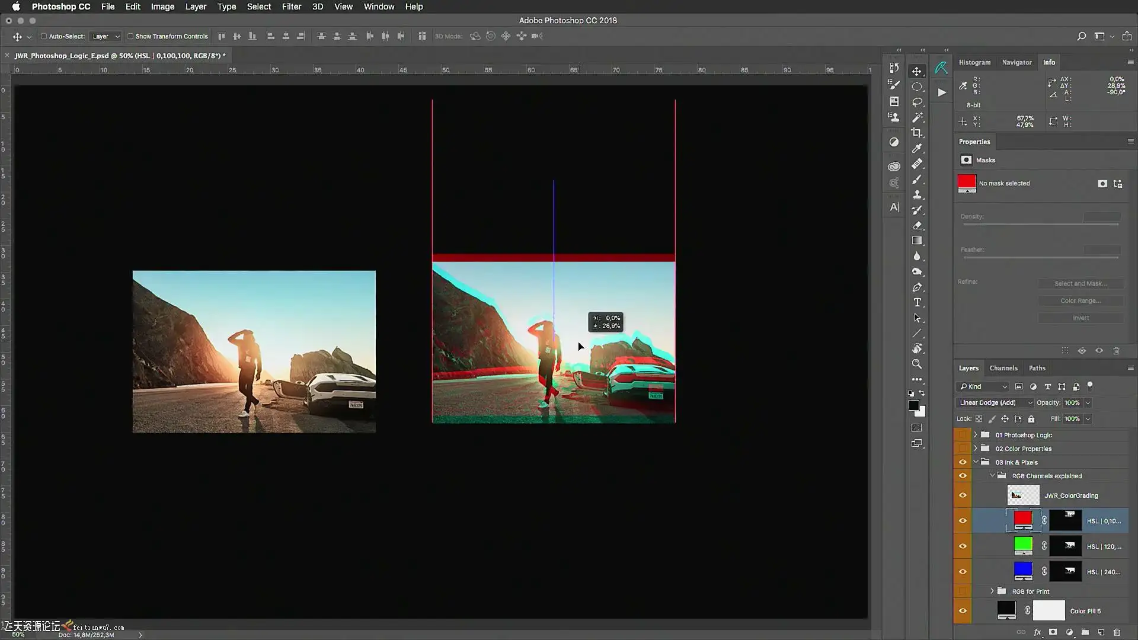The width and height of the screenshot is (1138, 640).
Task: Select the Horizontal Type tool
Action: pyautogui.click(x=917, y=303)
